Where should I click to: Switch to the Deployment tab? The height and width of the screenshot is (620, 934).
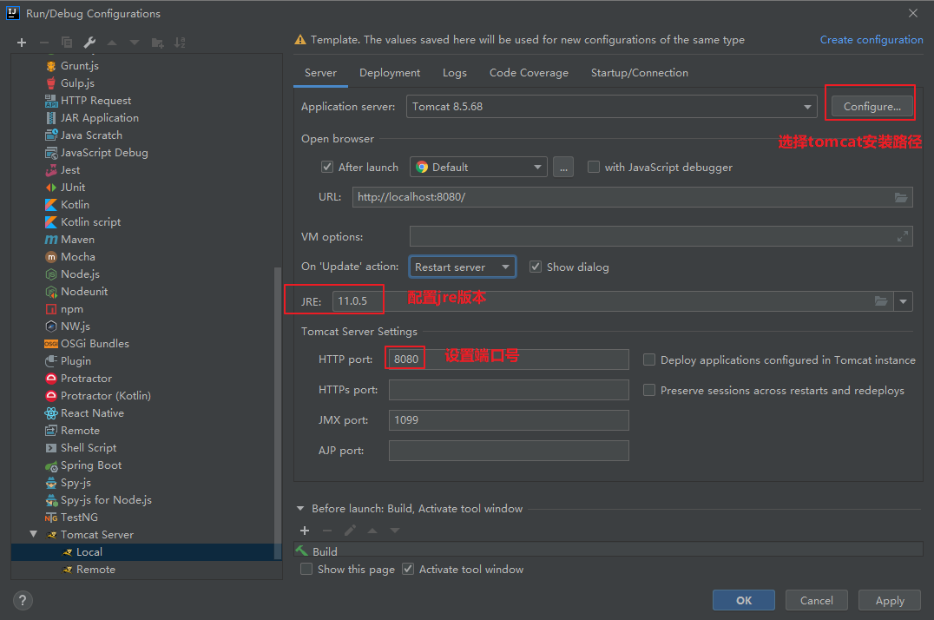390,73
